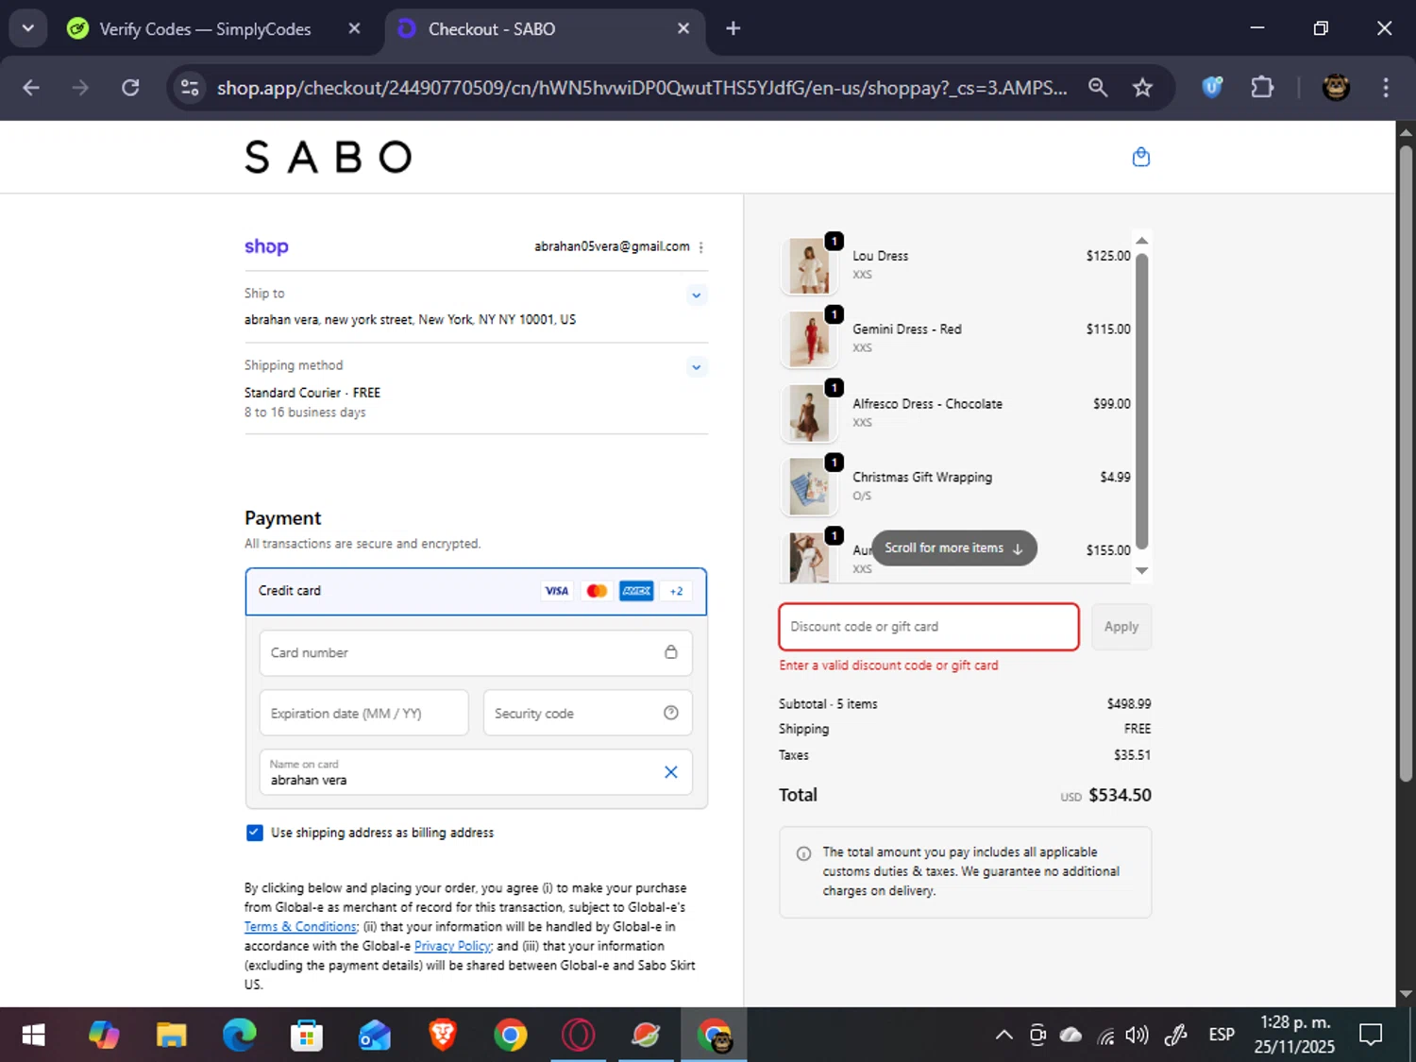Clear the Name on card field
Image resolution: width=1416 pixels, height=1062 pixels.
[670, 772]
